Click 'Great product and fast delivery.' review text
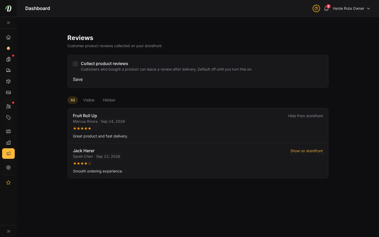The width and height of the screenshot is (379, 237). (x=100, y=136)
